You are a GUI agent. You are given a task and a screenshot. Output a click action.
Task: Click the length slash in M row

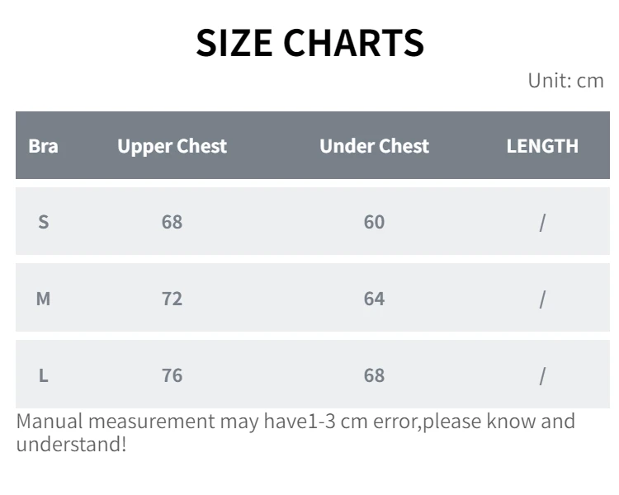[x=542, y=299]
